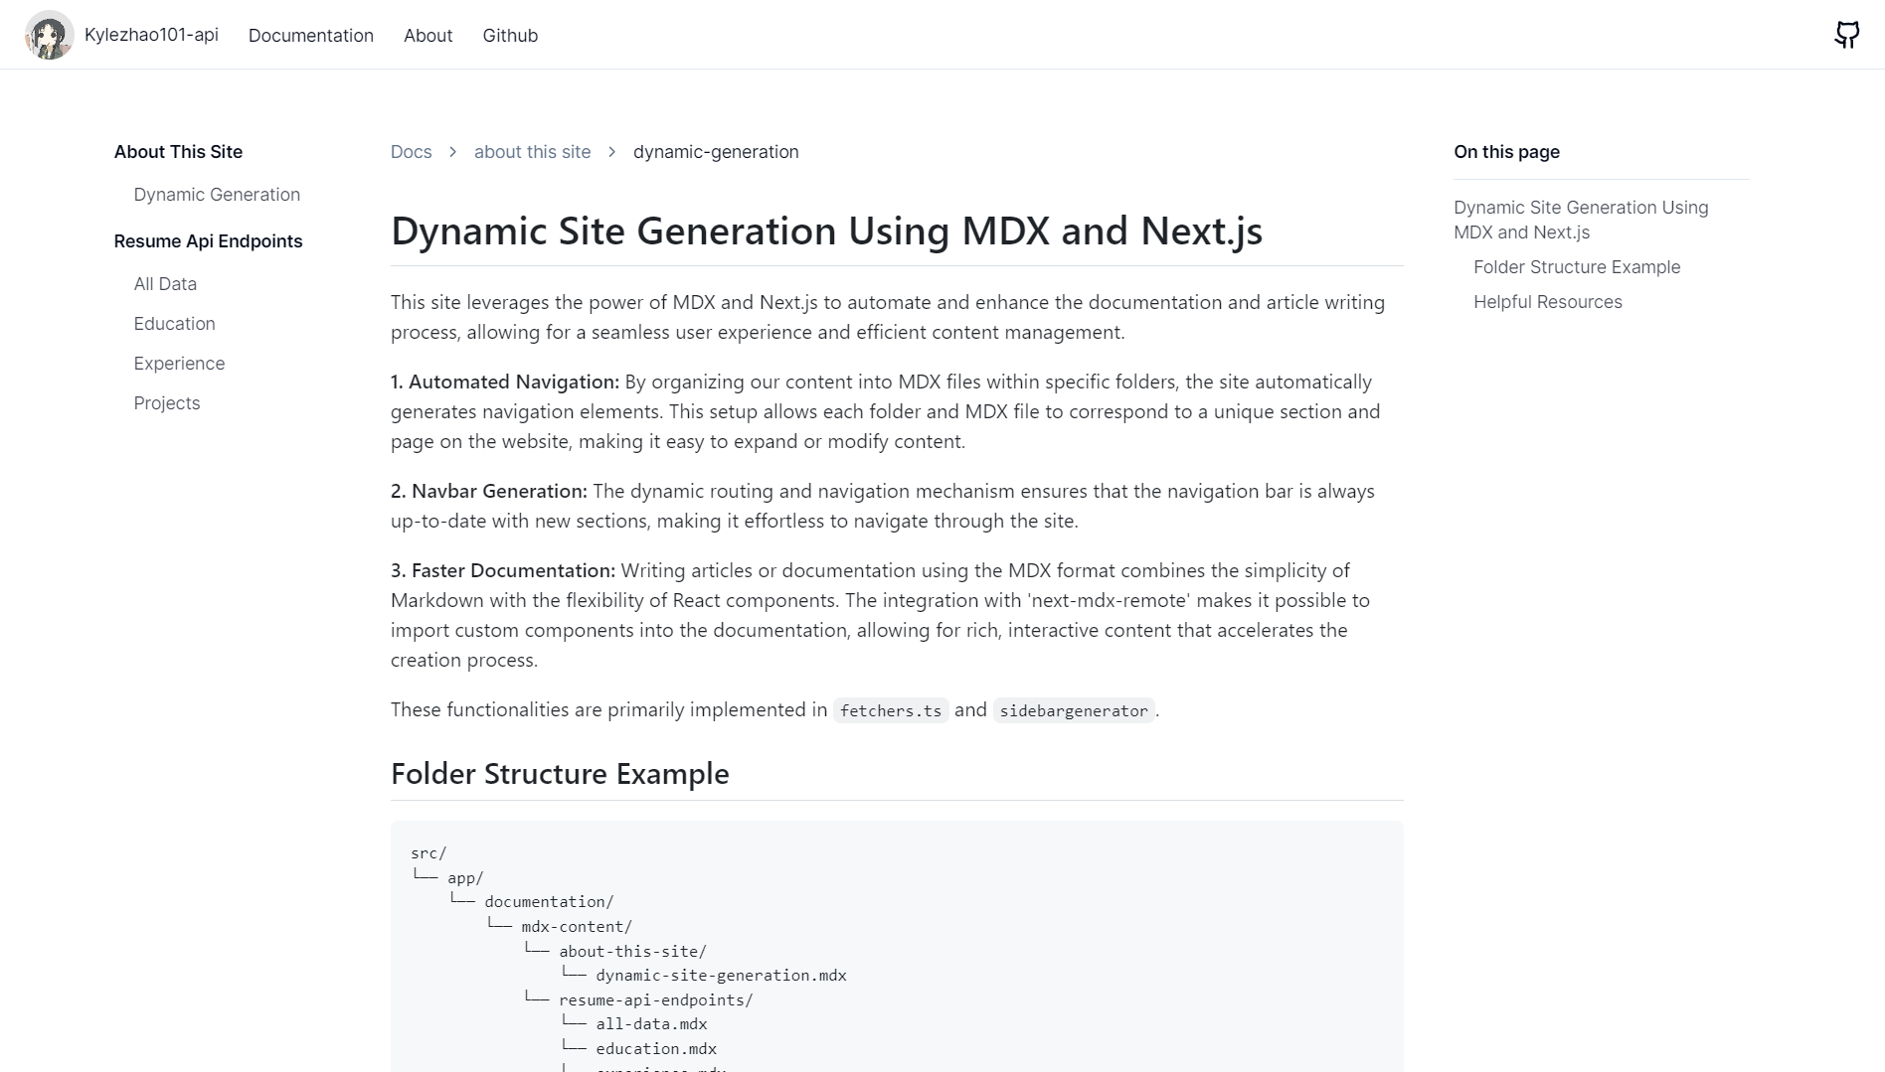Go to Github nav link
Image resolution: width=1885 pixels, height=1072 pixels.
(510, 35)
